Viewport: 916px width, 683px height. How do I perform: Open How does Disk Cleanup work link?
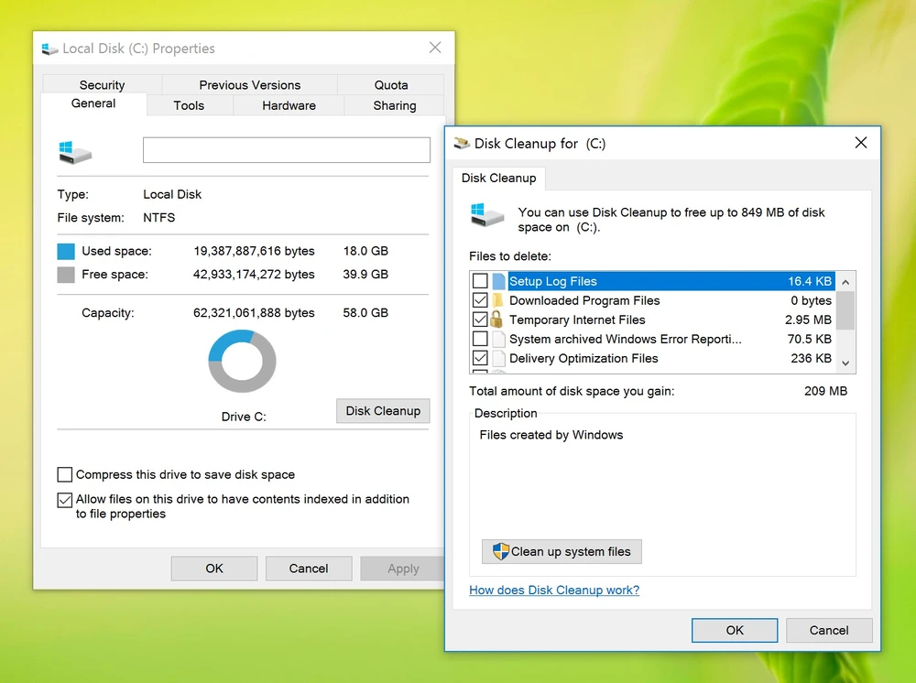point(554,591)
